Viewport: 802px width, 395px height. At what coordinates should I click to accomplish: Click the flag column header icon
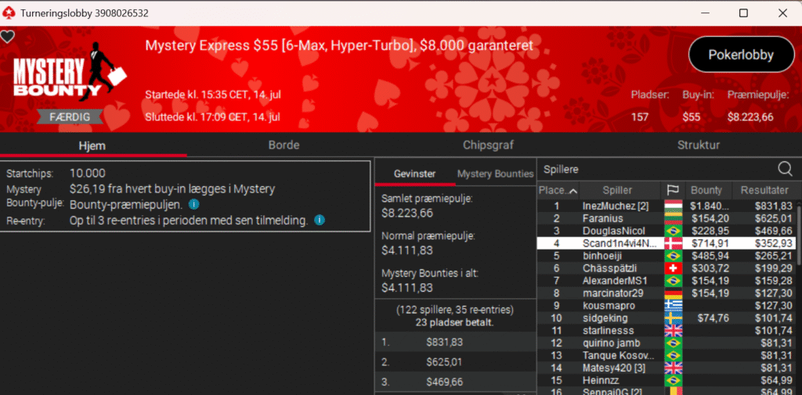pyautogui.click(x=672, y=190)
